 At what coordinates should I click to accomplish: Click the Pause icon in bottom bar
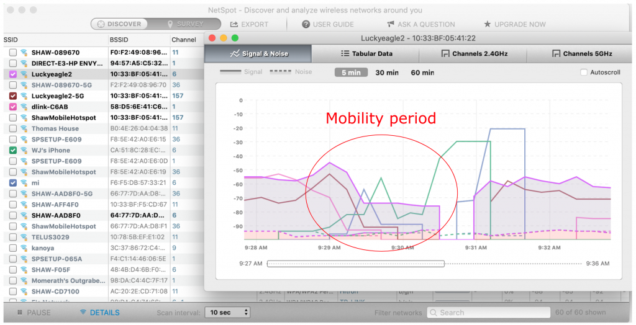click(16, 313)
